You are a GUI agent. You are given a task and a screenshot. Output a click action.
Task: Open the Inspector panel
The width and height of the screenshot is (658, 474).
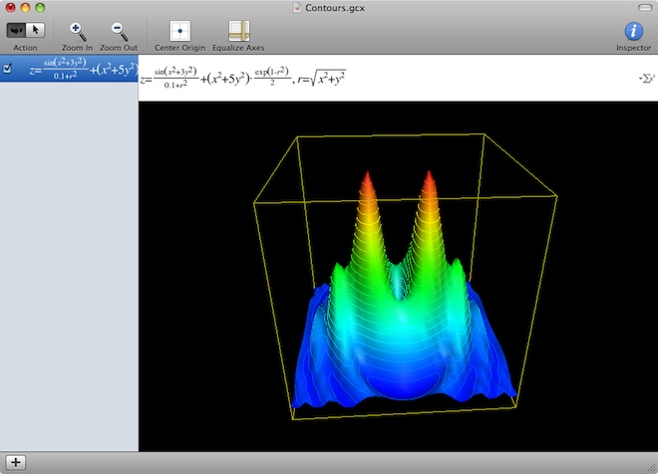632,31
